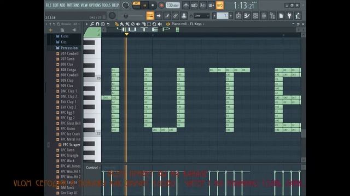Add new pattern with plus button
This screenshot has width=350, height=196.
pos(231,16)
